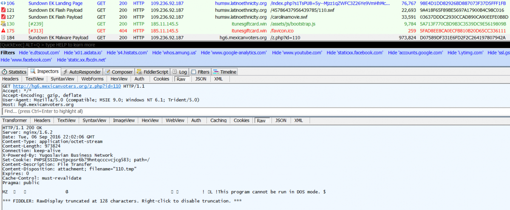Click the Composer pencil icon
The width and height of the screenshot is (510, 210).
pyautogui.click(x=108, y=72)
